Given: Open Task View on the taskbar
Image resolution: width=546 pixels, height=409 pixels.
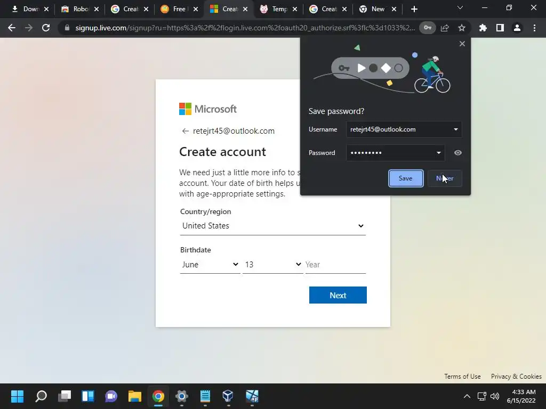Looking at the screenshot, I should (x=65, y=396).
